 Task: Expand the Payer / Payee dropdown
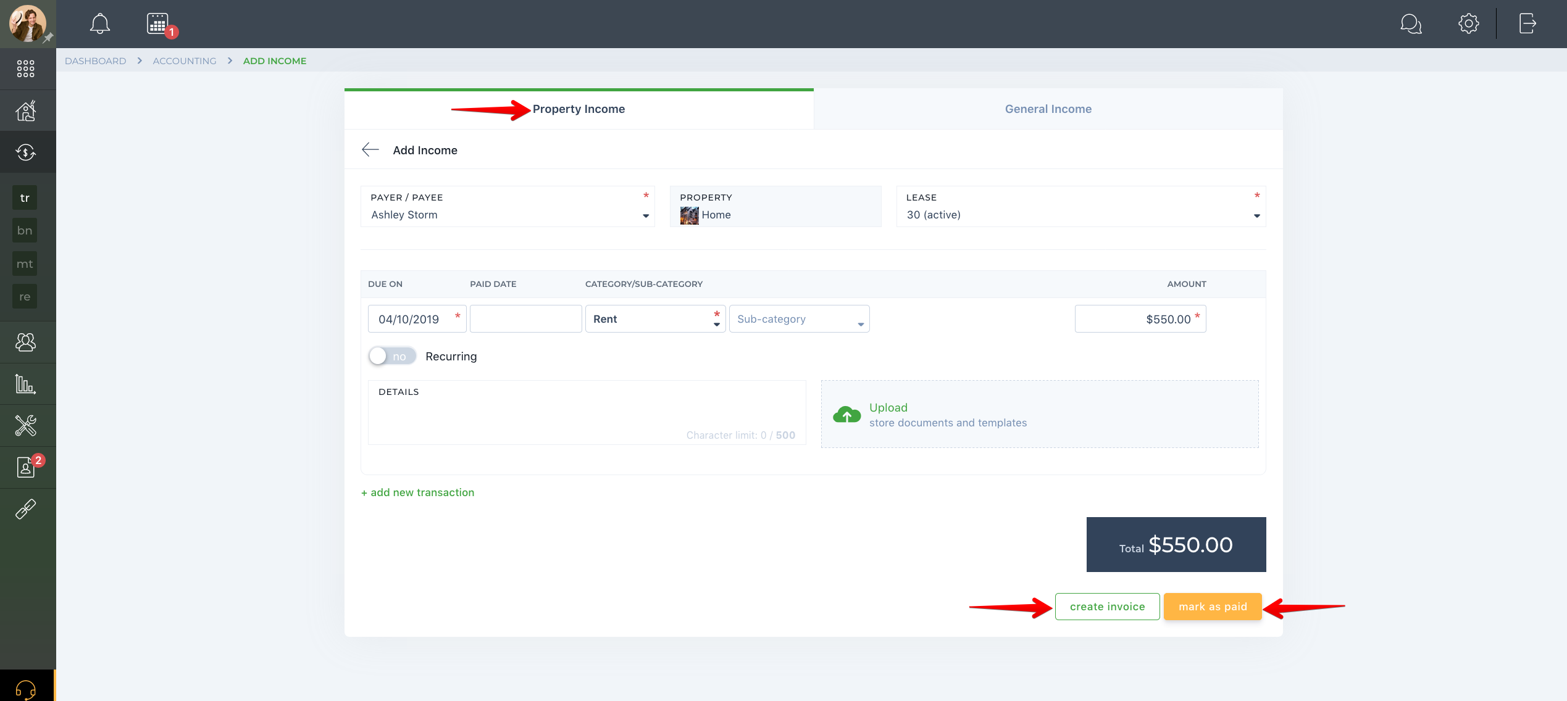coord(508,206)
